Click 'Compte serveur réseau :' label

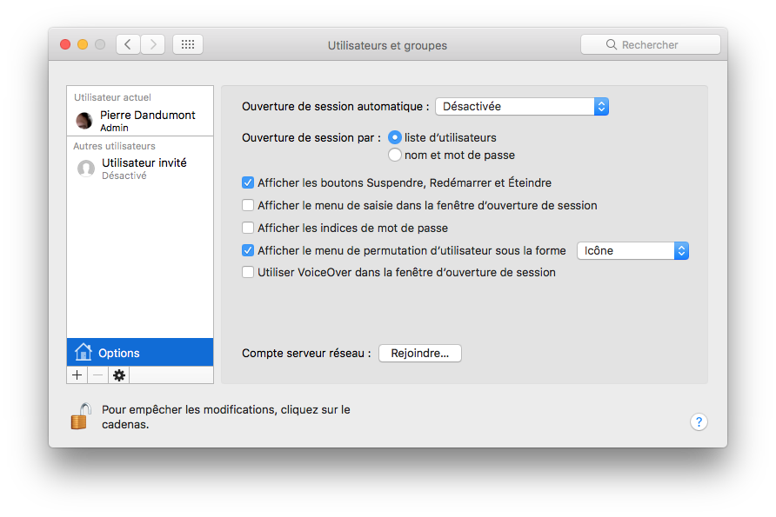point(306,354)
